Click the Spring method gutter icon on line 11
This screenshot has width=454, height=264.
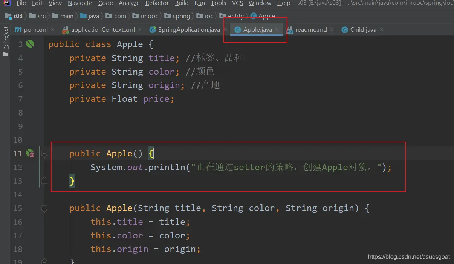click(x=30, y=153)
